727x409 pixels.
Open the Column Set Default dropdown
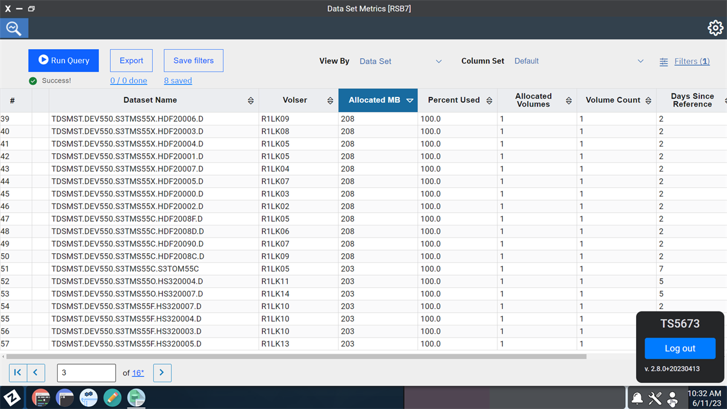(640, 61)
